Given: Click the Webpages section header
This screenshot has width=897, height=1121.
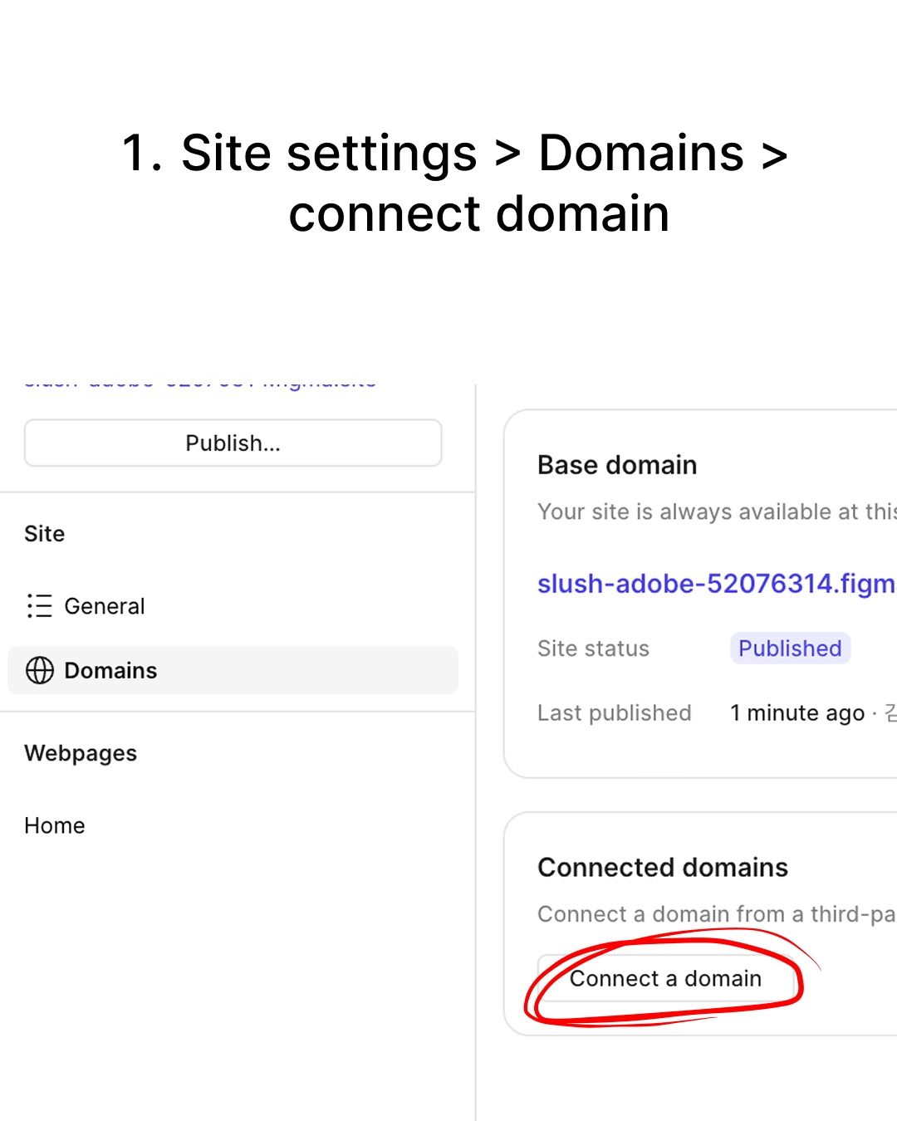Looking at the screenshot, I should [81, 753].
